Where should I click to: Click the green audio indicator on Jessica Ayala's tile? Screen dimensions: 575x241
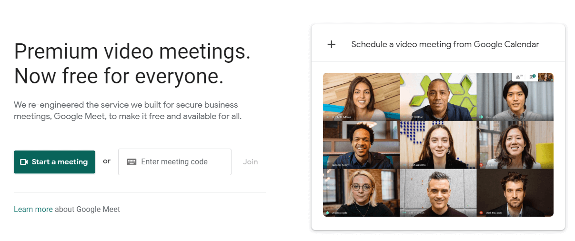(x=327, y=212)
